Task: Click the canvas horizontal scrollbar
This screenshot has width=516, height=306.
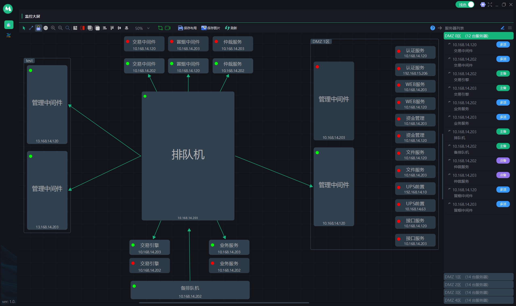Action: (224, 303)
